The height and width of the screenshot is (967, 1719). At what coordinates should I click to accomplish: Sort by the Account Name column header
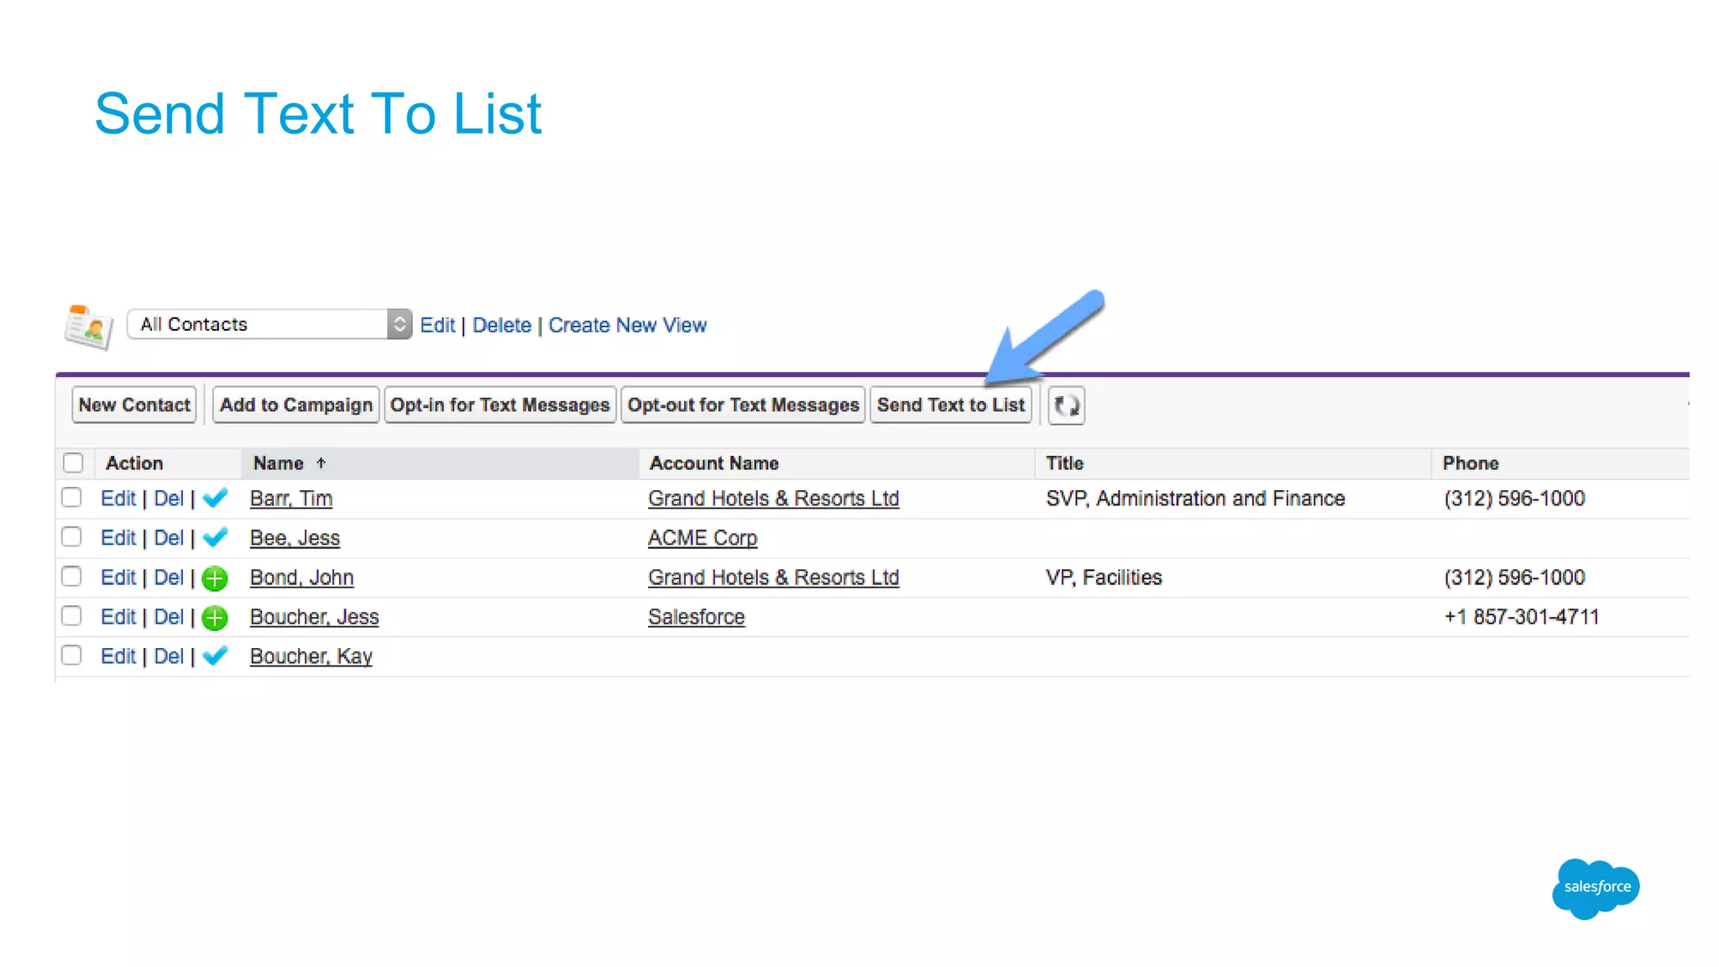[x=713, y=463]
